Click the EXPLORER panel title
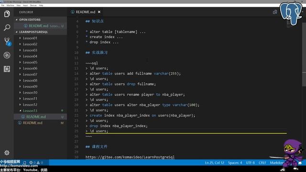The image size is (306, 172). 26,12
